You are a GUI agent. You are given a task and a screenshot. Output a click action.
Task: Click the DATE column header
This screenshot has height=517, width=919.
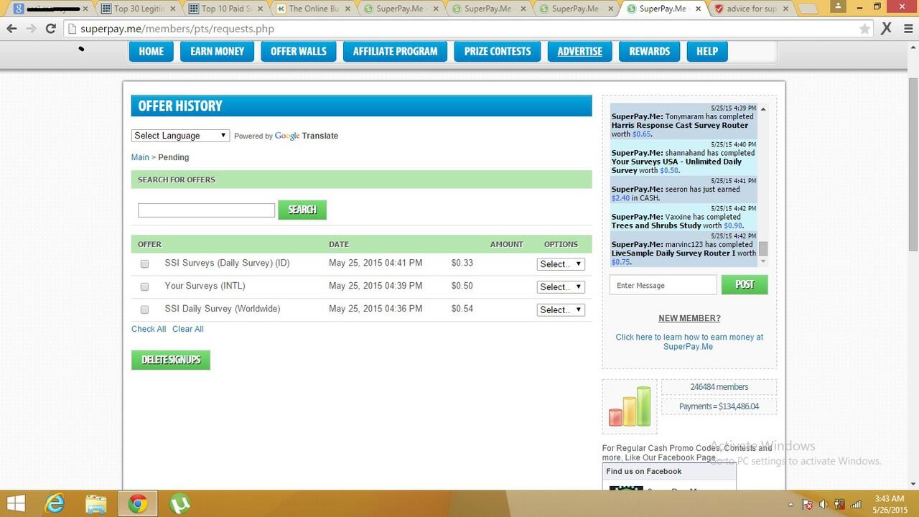339,244
